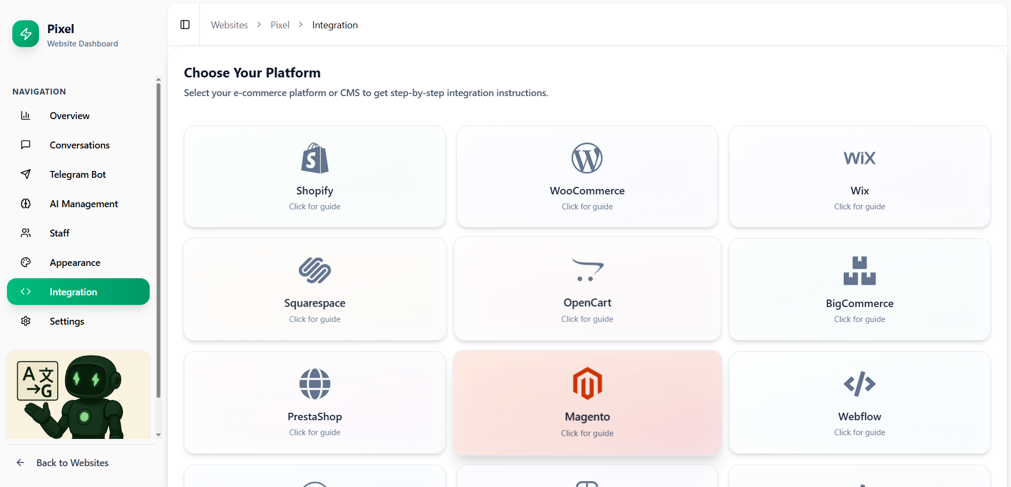Click the Webflow code icon
Viewport: 1011px width, 487px height.
859,383
